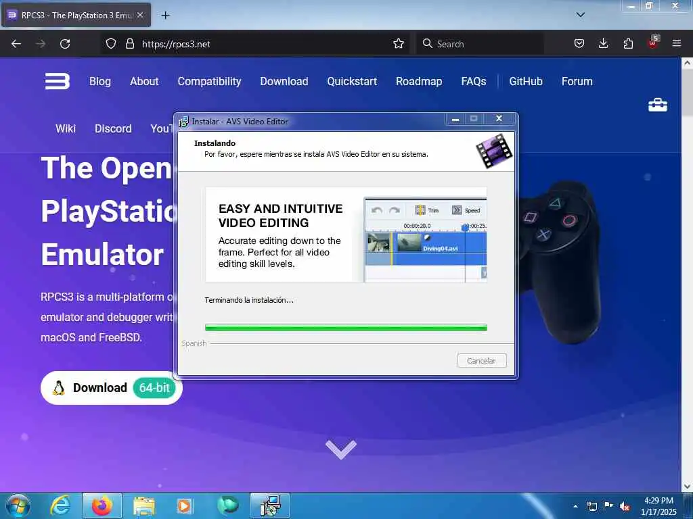The width and height of the screenshot is (693, 519).
Task: Click the toolbox briefcase icon
Action: pos(658,105)
